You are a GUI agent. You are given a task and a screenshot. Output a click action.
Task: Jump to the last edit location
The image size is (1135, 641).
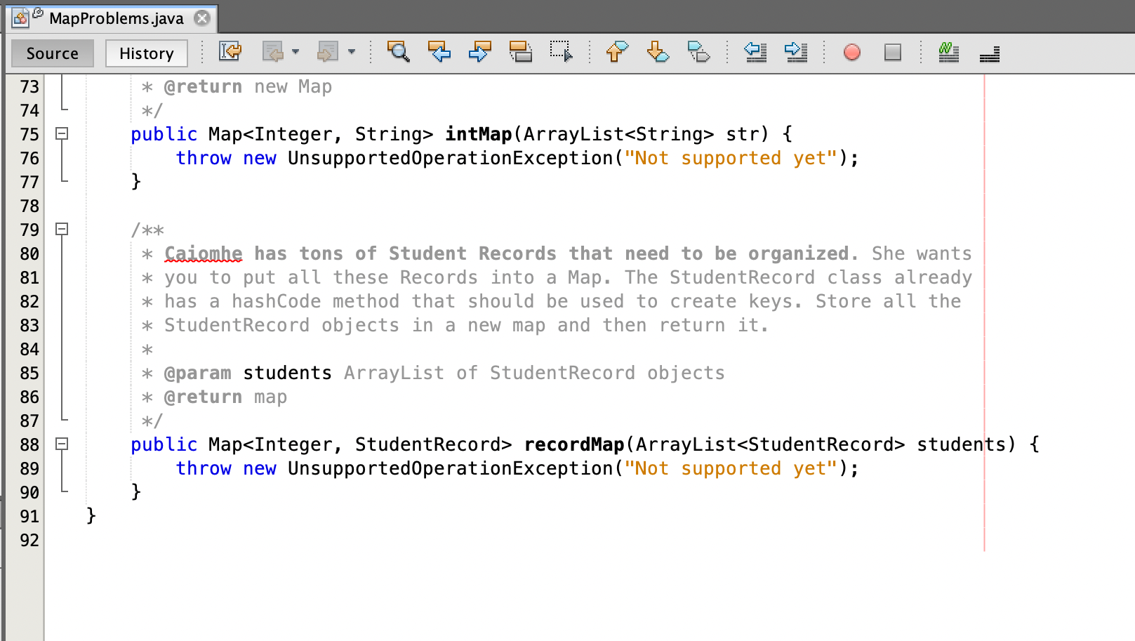pos(230,52)
